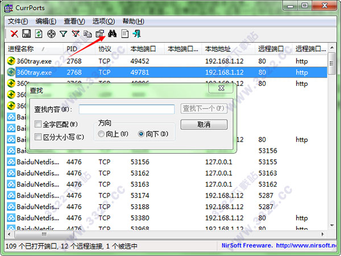Click the CurrPorts title bar app icon
341x256 pixels.
[x=9, y=8]
